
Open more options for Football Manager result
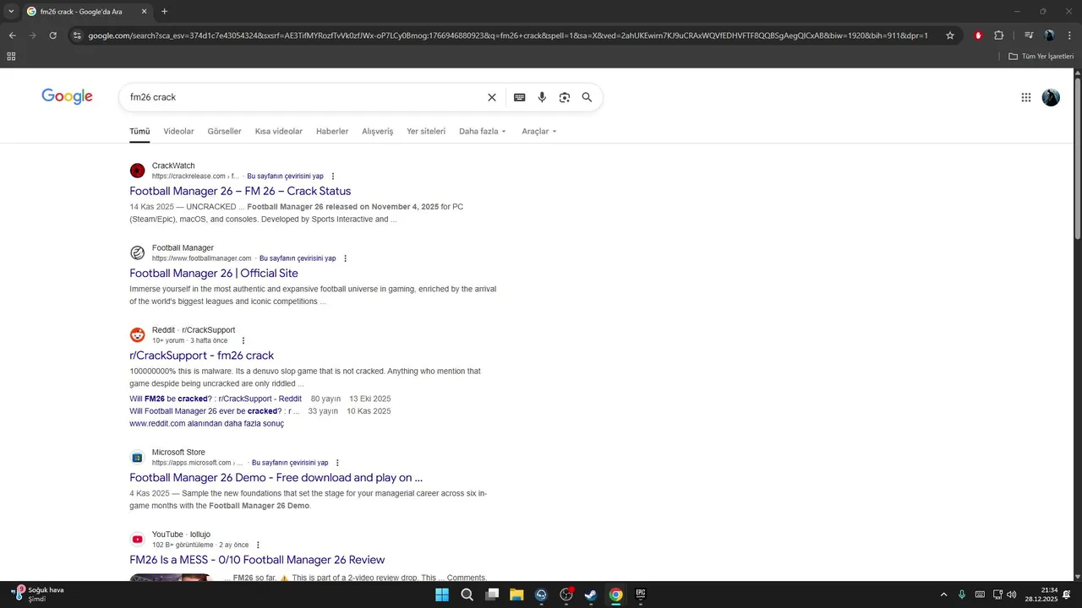coord(345,258)
